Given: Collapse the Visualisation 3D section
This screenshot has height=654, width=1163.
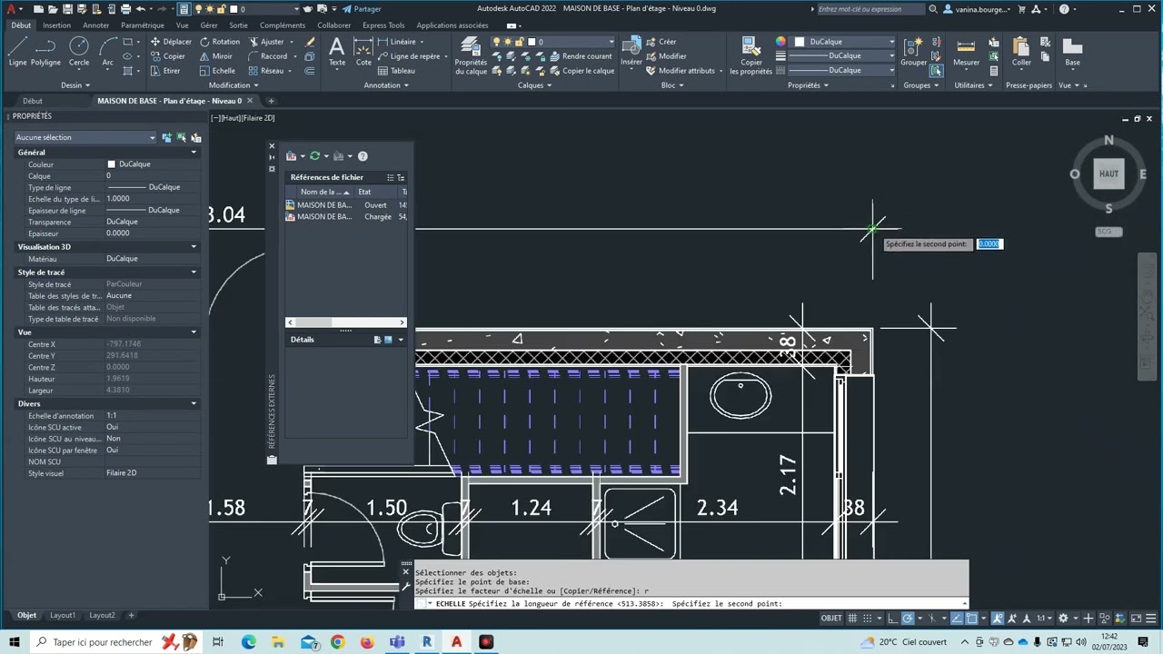Looking at the screenshot, I should [x=193, y=247].
